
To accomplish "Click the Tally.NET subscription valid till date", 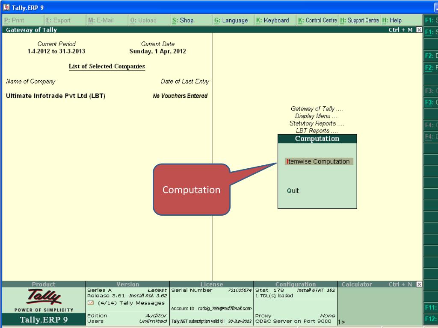I will (x=240, y=321).
